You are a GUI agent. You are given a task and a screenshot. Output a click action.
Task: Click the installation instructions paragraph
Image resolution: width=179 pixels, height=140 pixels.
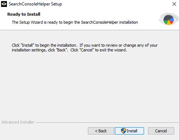point(85,48)
